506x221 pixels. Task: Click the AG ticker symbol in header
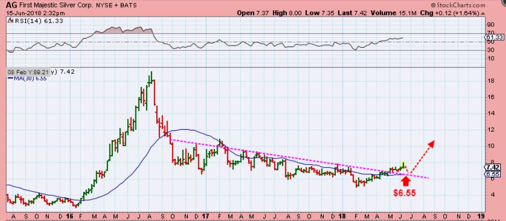(x=12, y=5)
